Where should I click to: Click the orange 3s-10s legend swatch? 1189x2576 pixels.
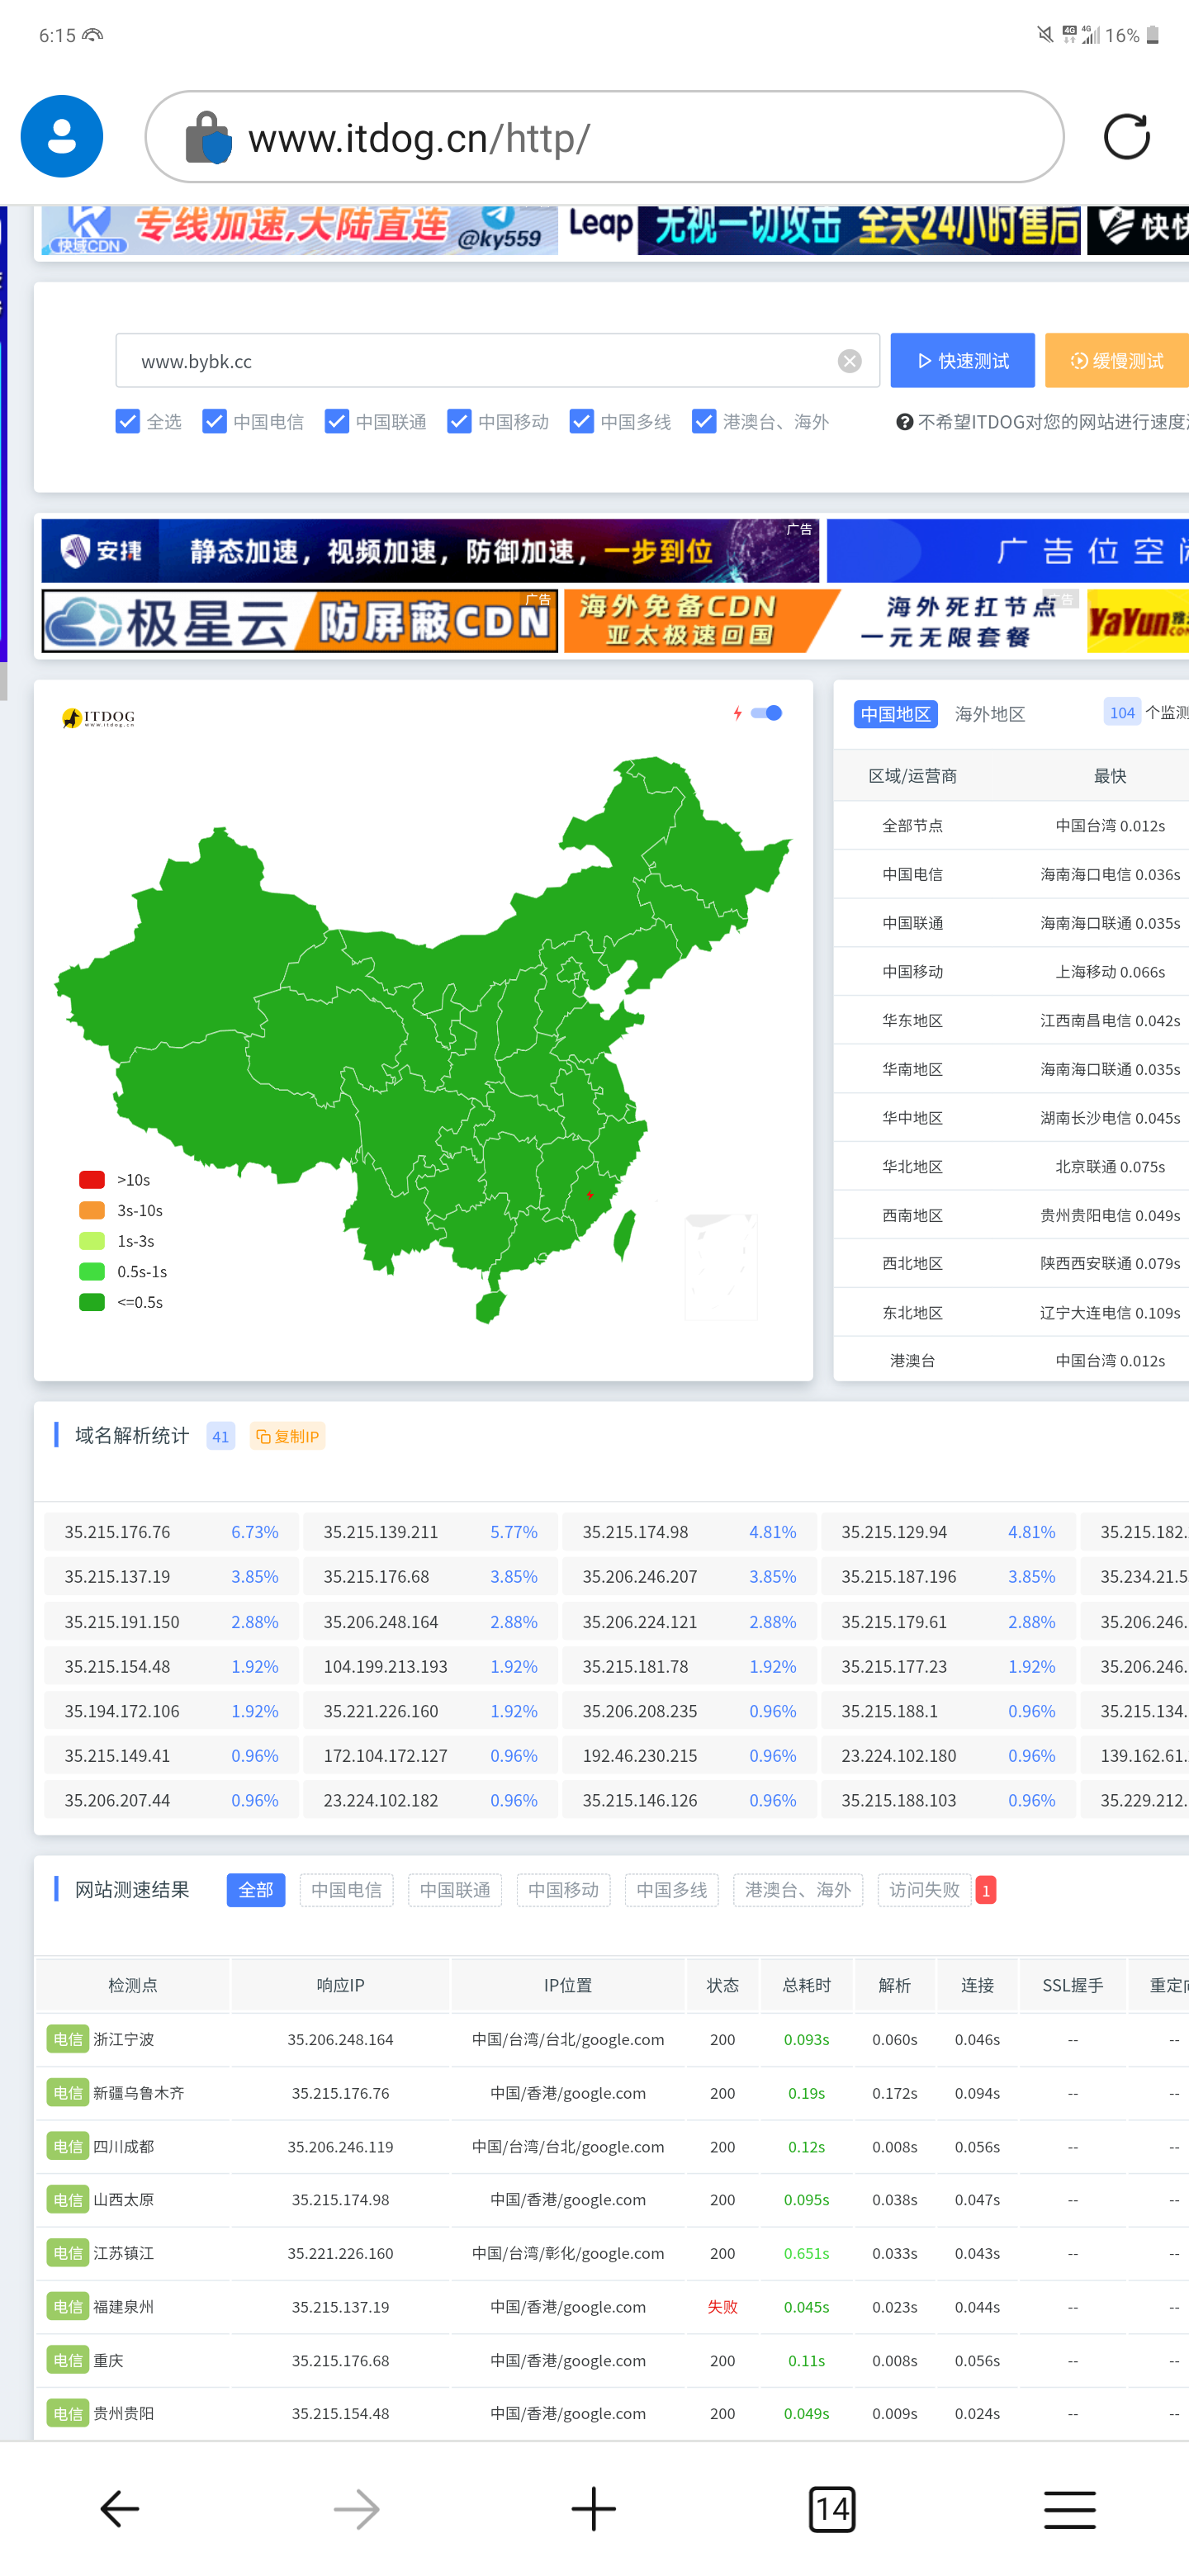(92, 1210)
